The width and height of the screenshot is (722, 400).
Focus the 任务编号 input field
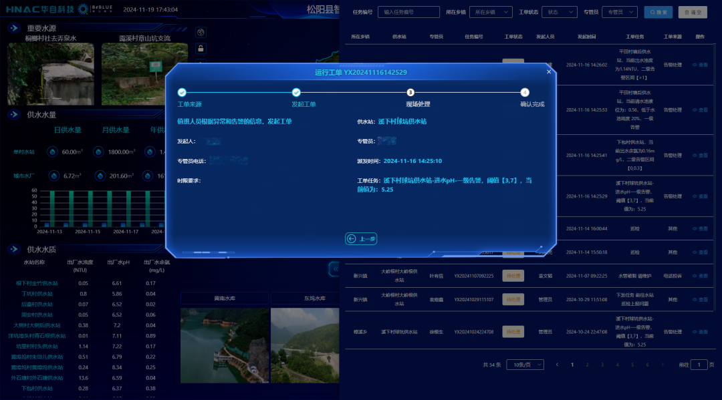tap(408, 12)
